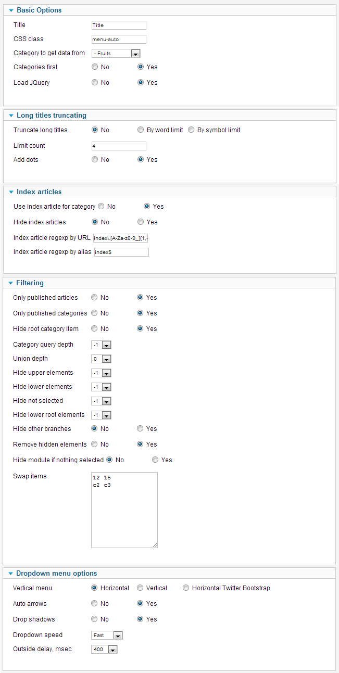Open the Category to get data from dropdown
The width and height of the screenshot is (339, 673).
(x=116, y=53)
